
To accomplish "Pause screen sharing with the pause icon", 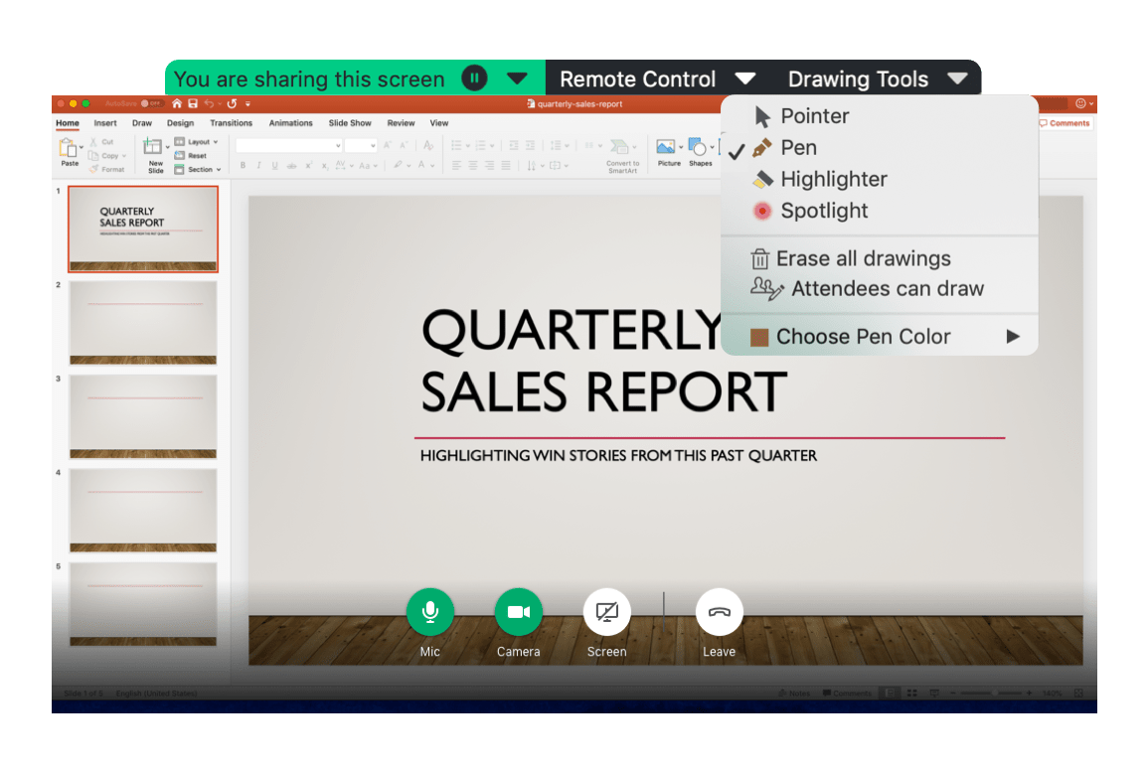I will point(474,78).
